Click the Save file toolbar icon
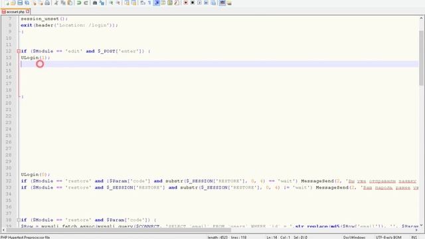425x239 pixels. [20, 3]
